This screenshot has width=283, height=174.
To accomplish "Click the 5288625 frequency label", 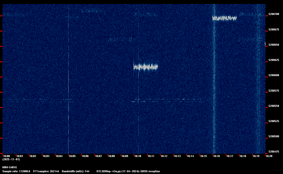I will pos(274,60).
